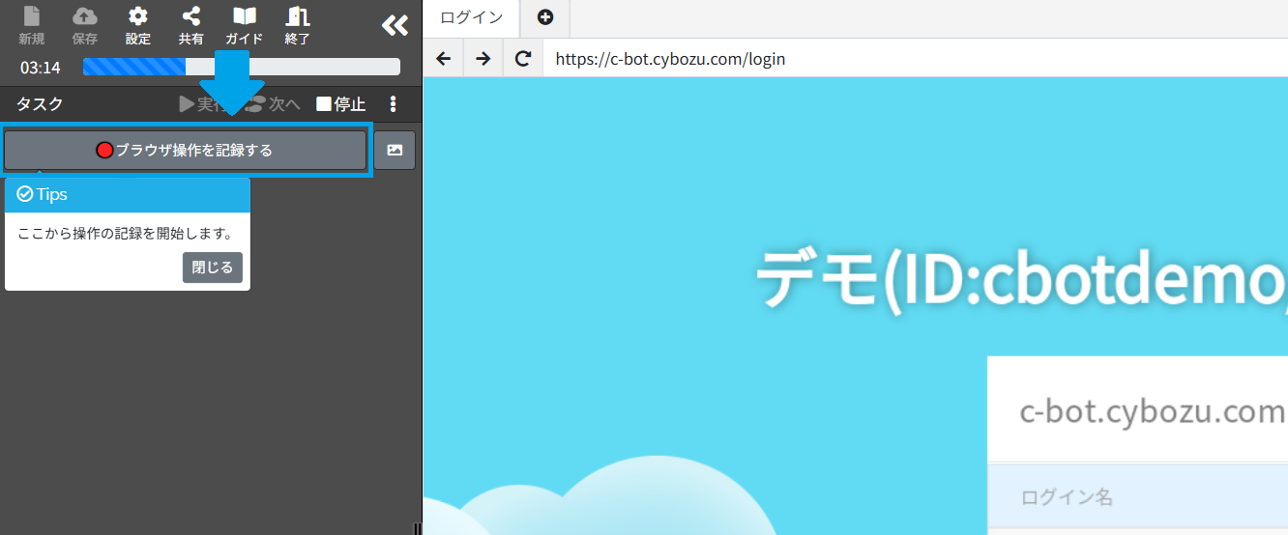This screenshot has width=1288, height=535.
Task: Click the 終了 exit door icon
Action: [x=298, y=26]
